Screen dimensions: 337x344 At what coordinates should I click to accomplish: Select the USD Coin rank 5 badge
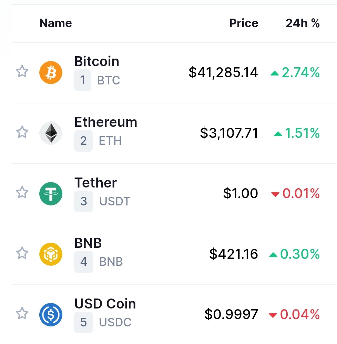(83, 322)
